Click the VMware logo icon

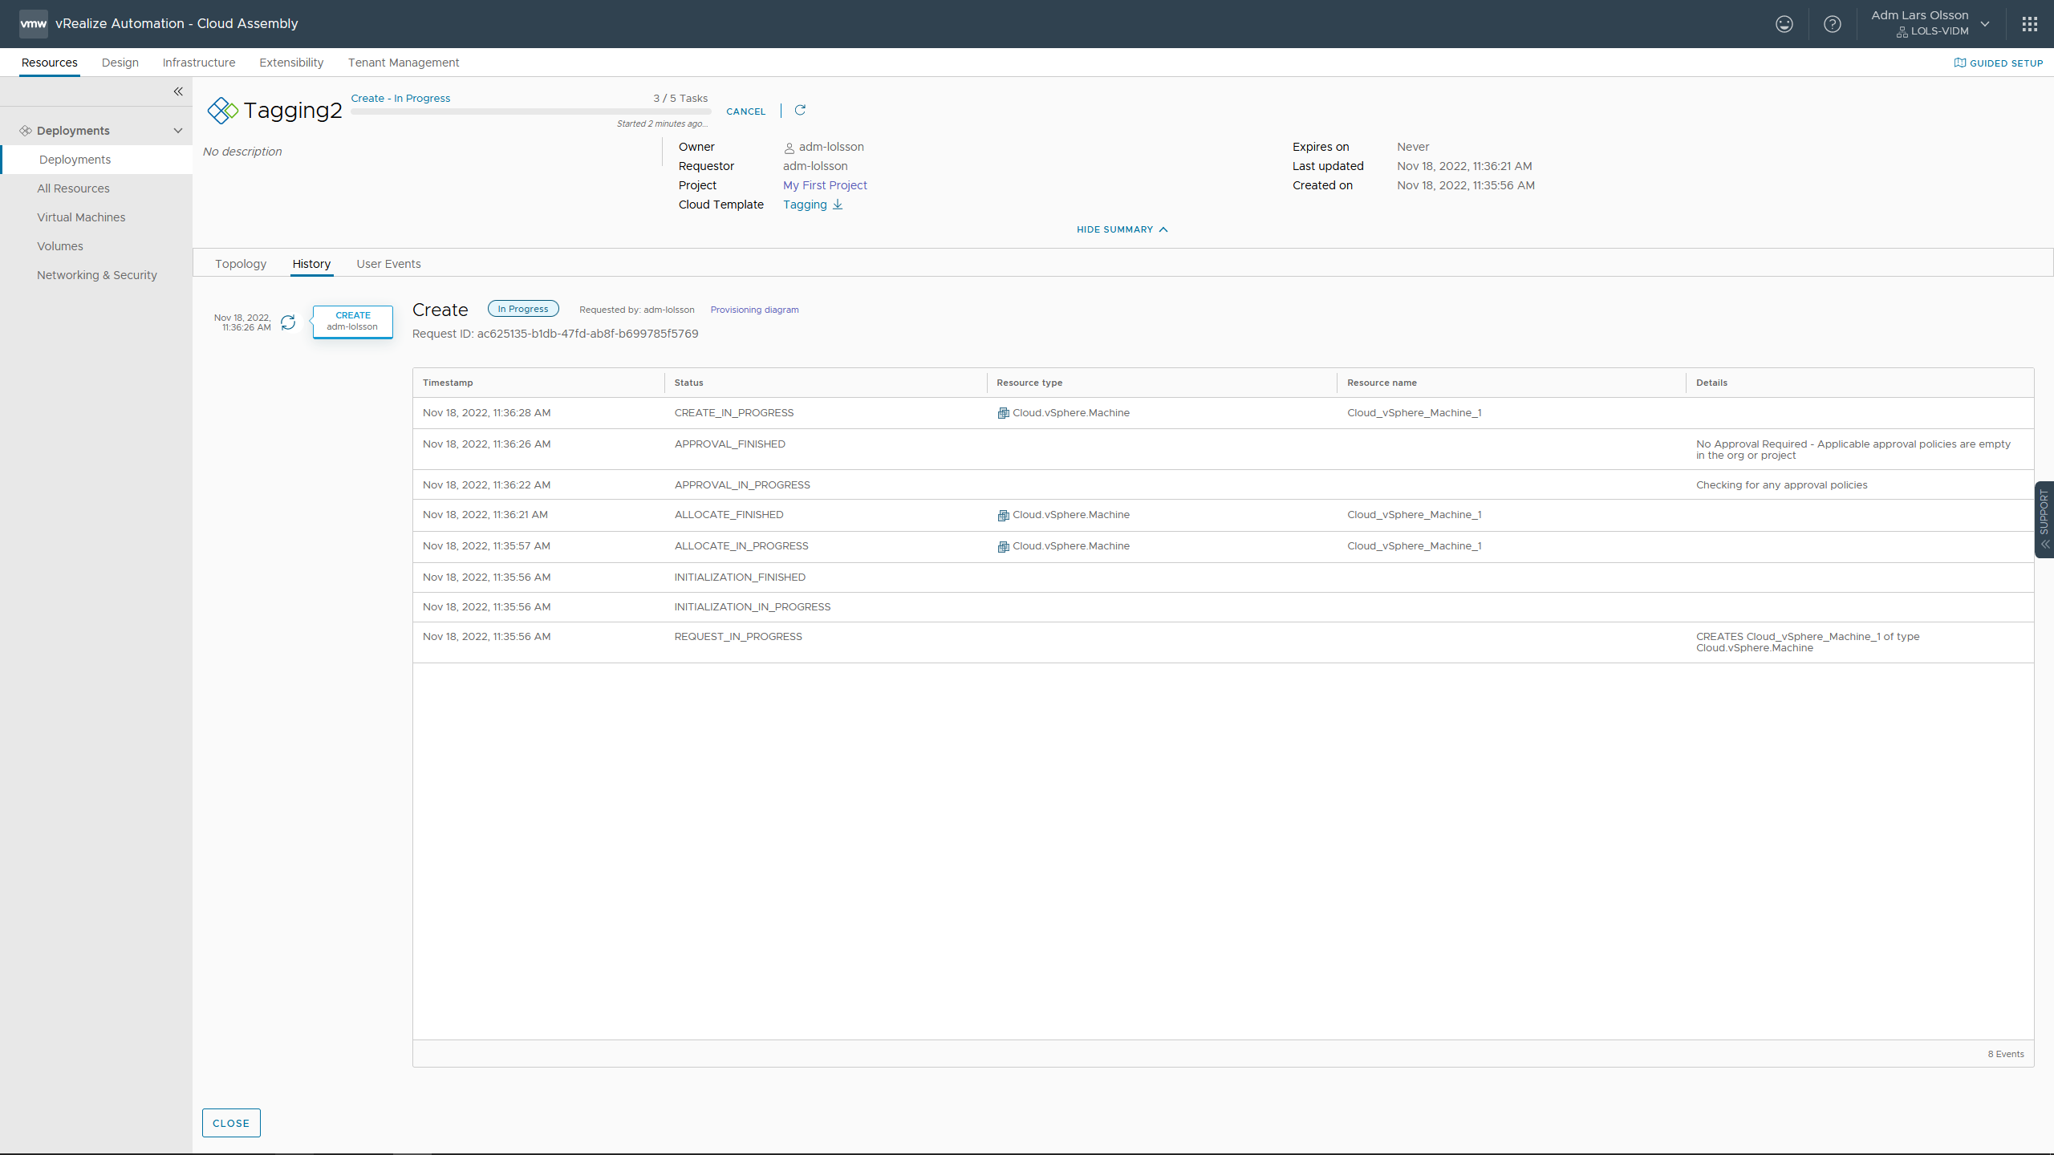pos(34,23)
